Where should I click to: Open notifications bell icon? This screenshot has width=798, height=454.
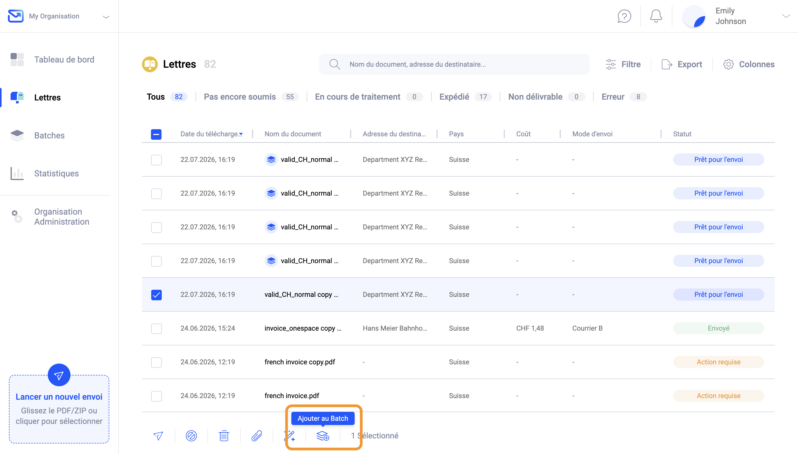[x=656, y=16]
